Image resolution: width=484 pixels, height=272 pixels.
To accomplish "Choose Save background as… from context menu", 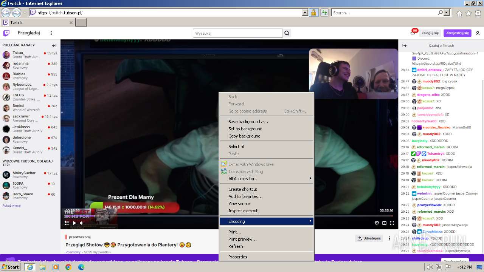I will pyautogui.click(x=267, y=122).
